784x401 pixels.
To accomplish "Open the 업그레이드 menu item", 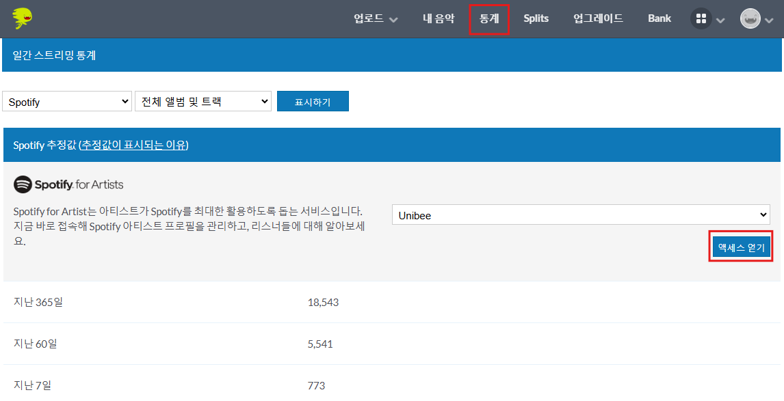I will point(598,18).
